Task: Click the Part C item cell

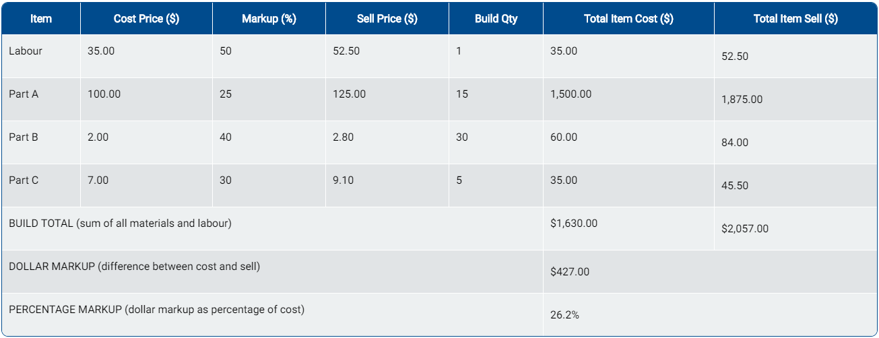Action: [x=24, y=180]
